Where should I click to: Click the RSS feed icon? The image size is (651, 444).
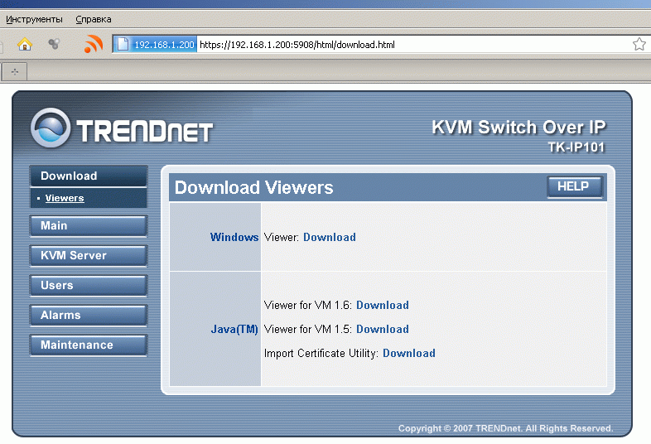point(93,44)
